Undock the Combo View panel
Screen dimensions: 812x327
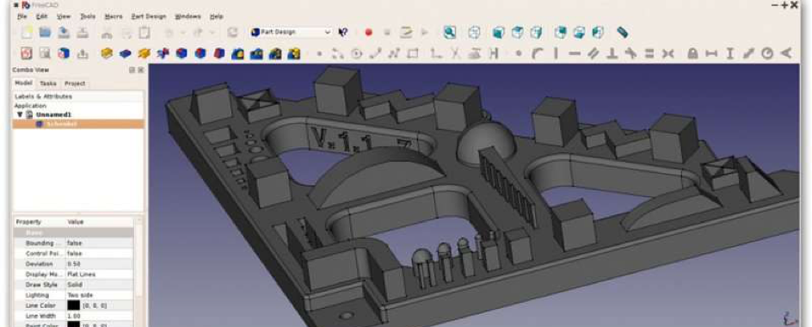[x=132, y=70]
